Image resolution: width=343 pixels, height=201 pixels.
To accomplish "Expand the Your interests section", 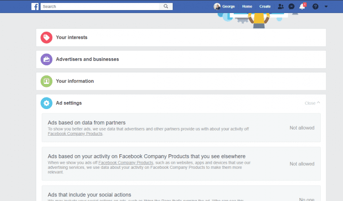I will (181, 37).
